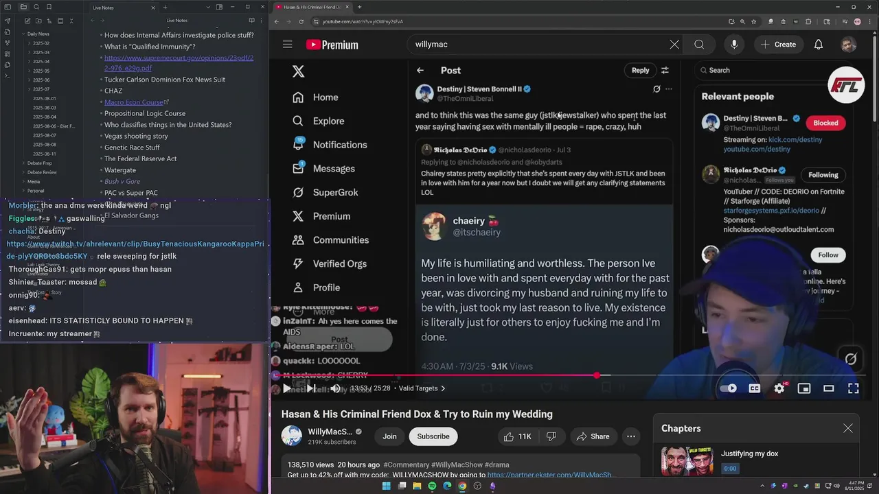Open the Obsidian bookmarks icon
This screenshot has height=494, width=879.
(x=49, y=7)
